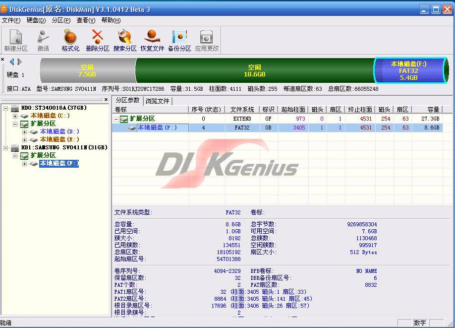Collapse the 扩展分区 node under HD0
The width and height of the screenshot is (455, 328).
(x=15, y=124)
